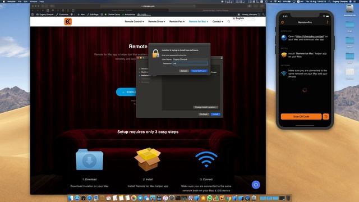Image resolution: width=359 pixels, height=202 pixels.
Task: Open the Remote Pad dropdown menu
Action: (x=177, y=21)
